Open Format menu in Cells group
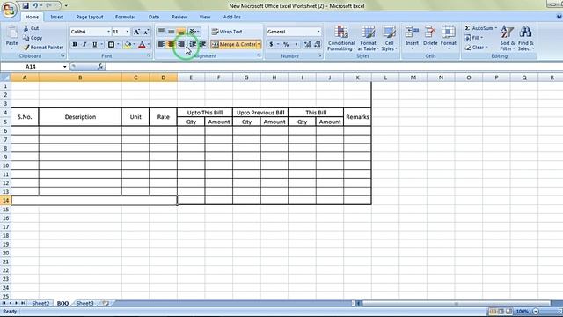Viewport: 563px width, 317px height. (448, 38)
